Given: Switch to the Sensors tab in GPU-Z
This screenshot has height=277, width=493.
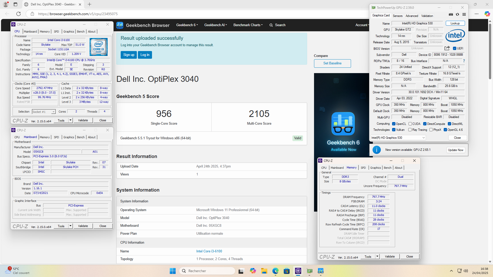Looking at the screenshot, I should pos(397,16).
